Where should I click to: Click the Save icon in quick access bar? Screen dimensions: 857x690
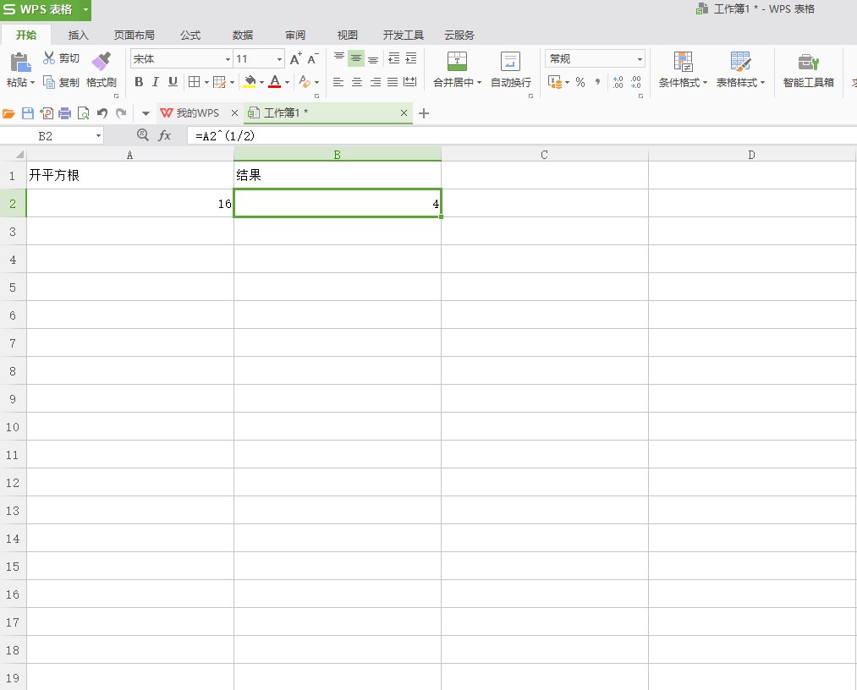[27, 113]
